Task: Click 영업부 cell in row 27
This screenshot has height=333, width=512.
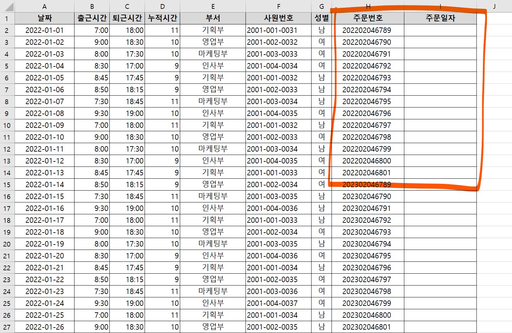Action: (x=213, y=327)
